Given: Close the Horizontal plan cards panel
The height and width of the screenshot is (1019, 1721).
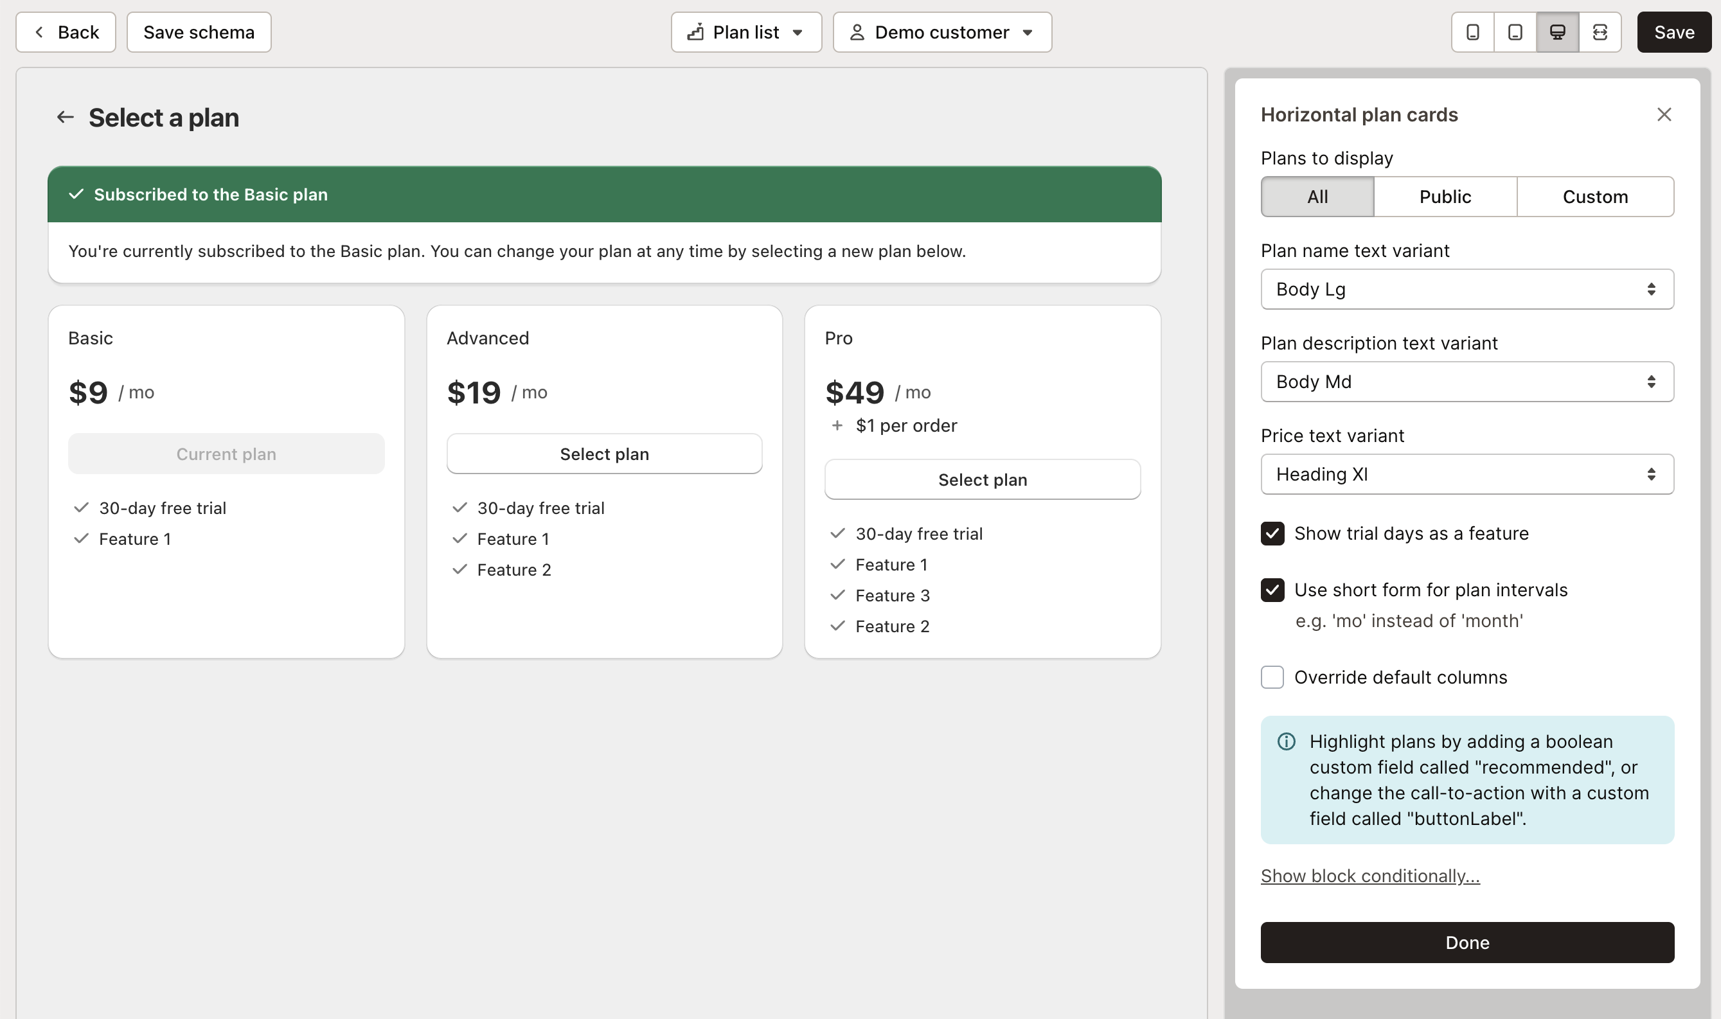Looking at the screenshot, I should coord(1664,114).
